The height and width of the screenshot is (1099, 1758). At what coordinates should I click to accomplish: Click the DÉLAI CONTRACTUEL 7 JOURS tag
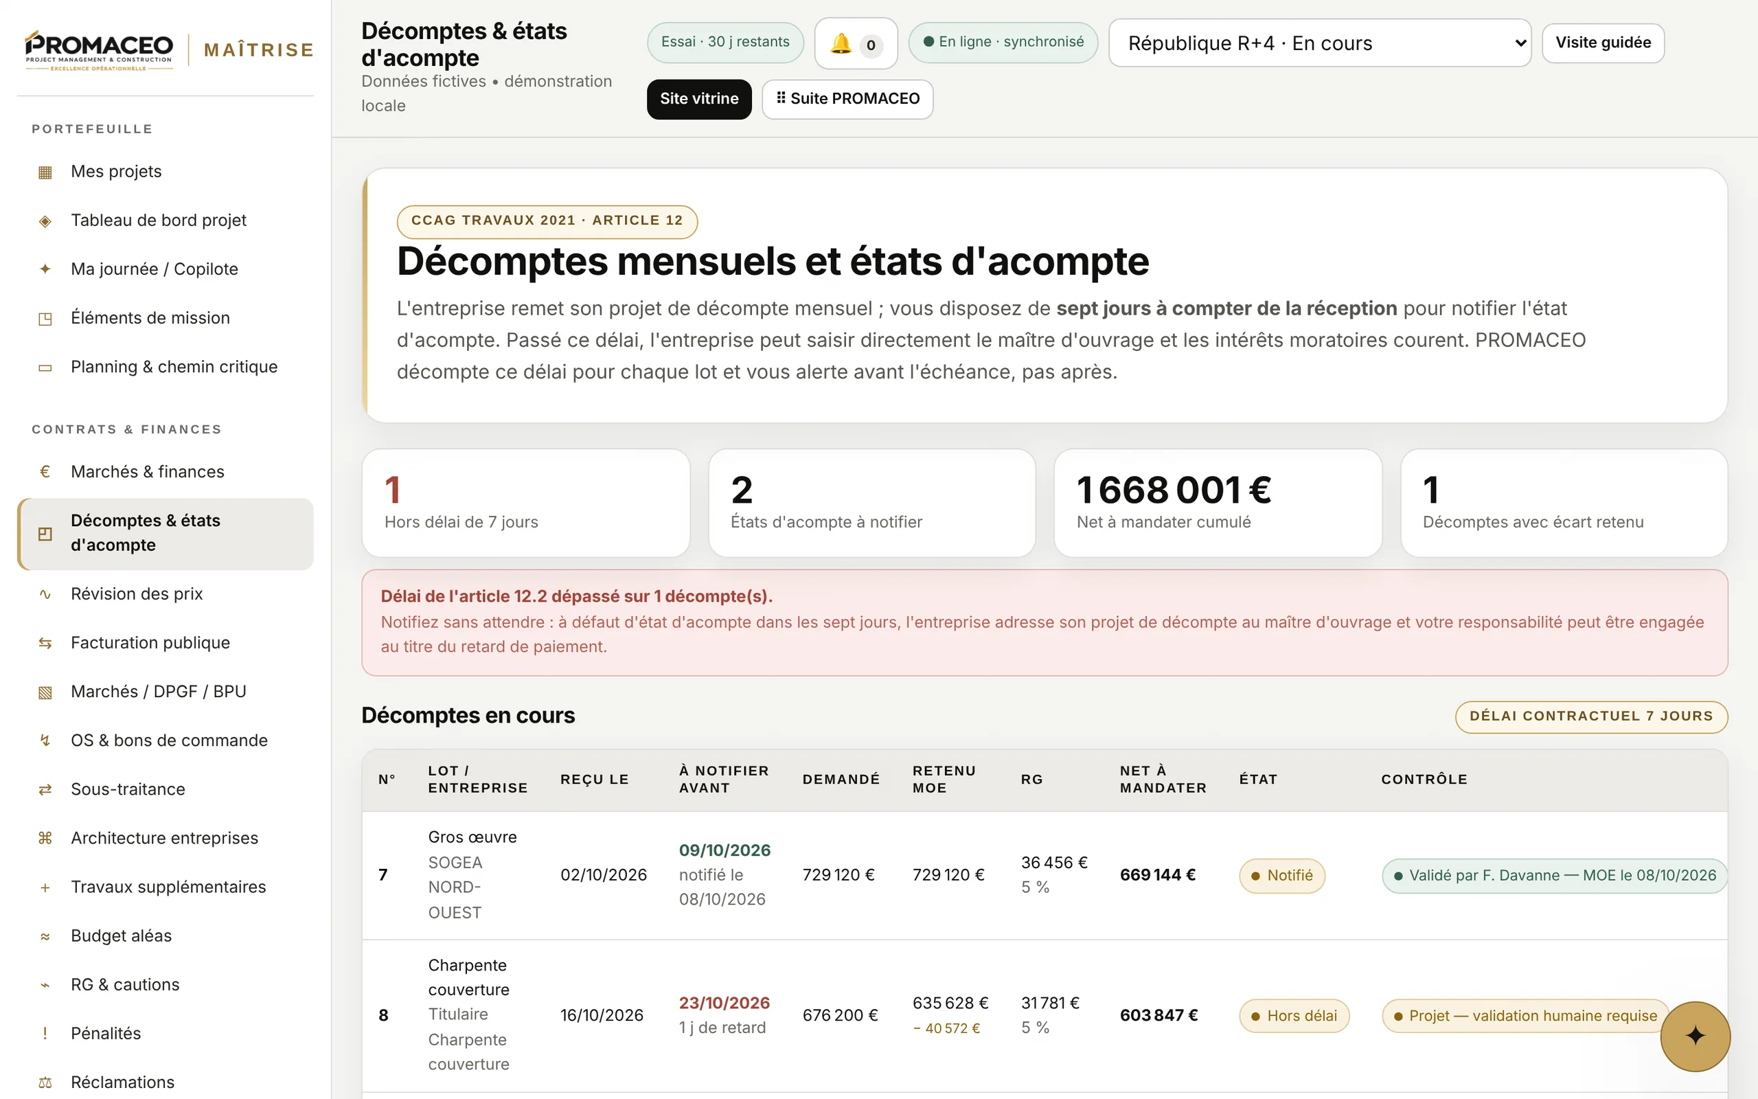tap(1591, 716)
